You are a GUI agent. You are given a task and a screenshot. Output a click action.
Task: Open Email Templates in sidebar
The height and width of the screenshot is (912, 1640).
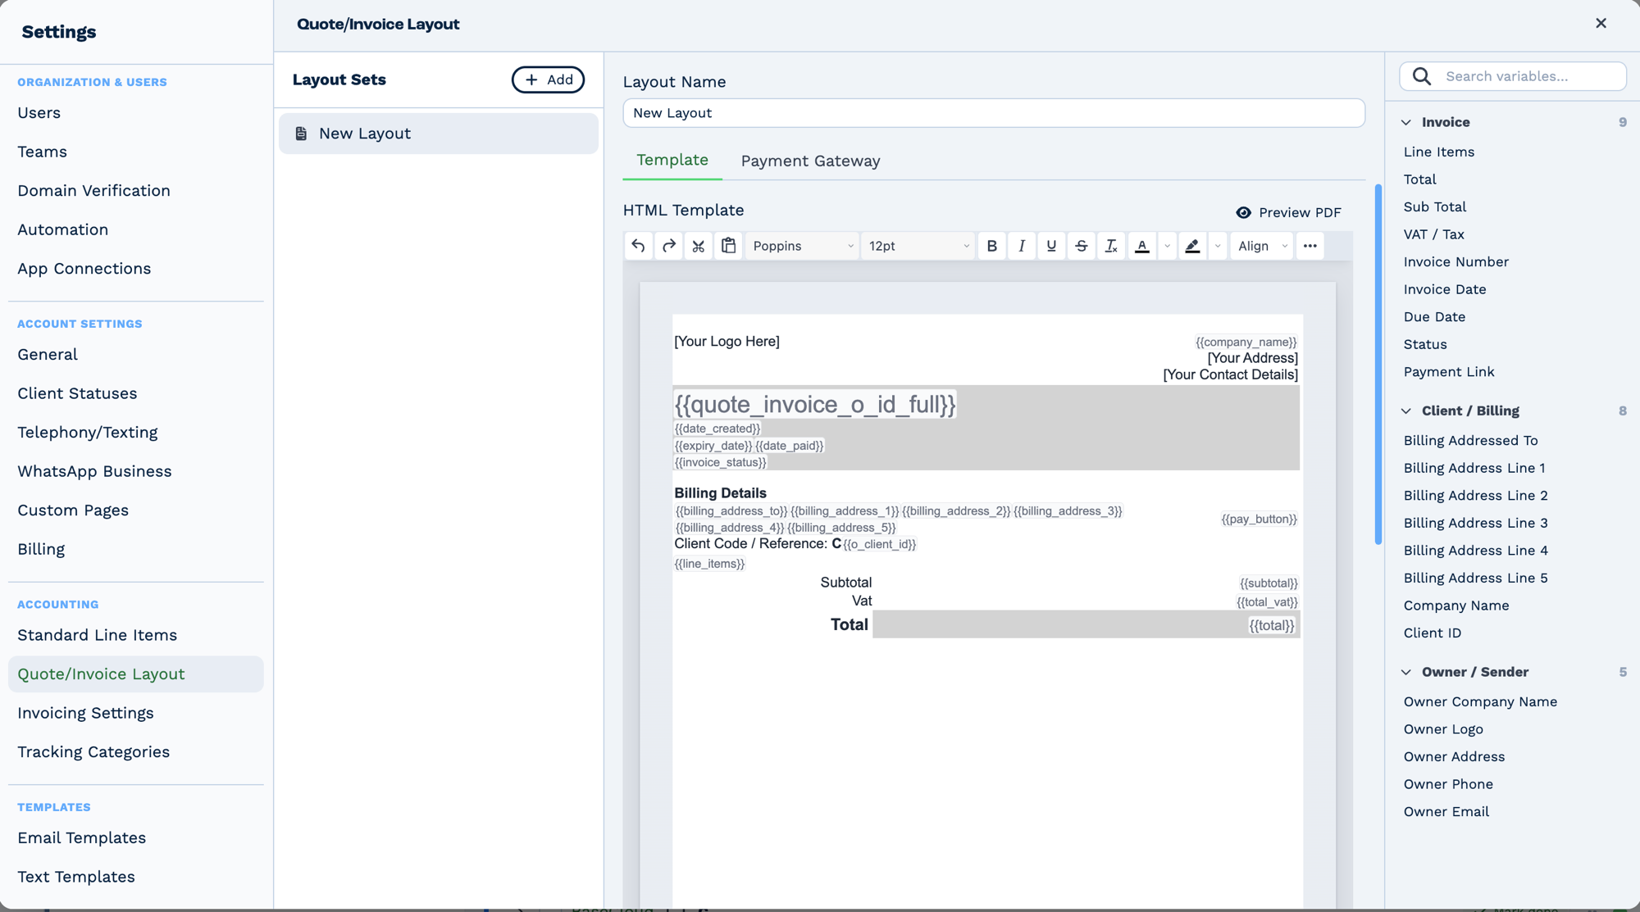pyautogui.click(x=81, y=837)
